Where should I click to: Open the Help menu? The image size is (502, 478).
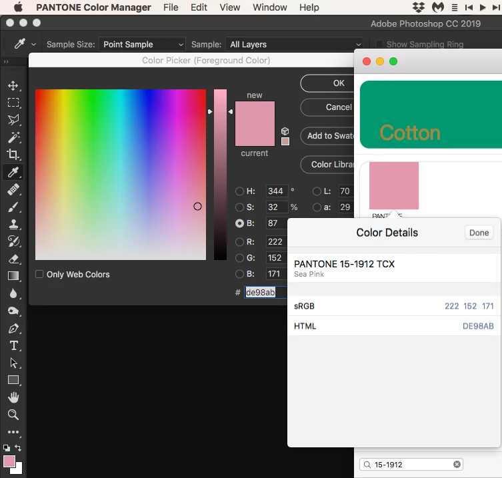309,7
